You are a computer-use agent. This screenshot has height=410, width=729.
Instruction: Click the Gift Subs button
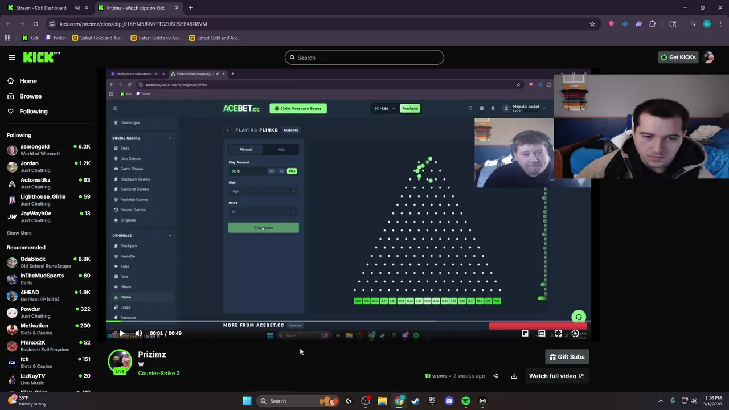567,357
